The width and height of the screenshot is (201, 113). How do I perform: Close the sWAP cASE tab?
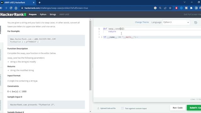(x=34, y=3)
